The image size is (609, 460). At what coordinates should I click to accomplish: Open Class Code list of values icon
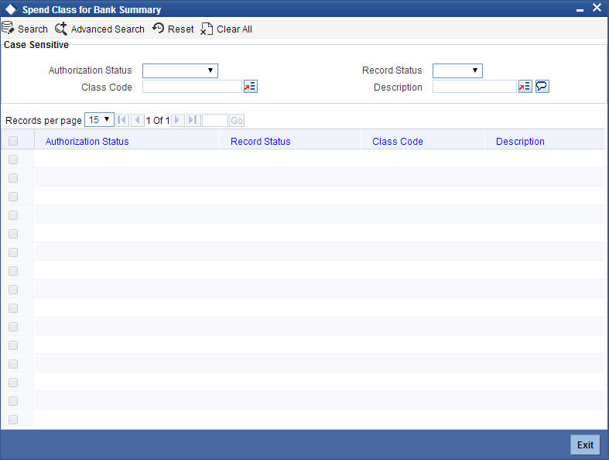click(x=251, y=86)
